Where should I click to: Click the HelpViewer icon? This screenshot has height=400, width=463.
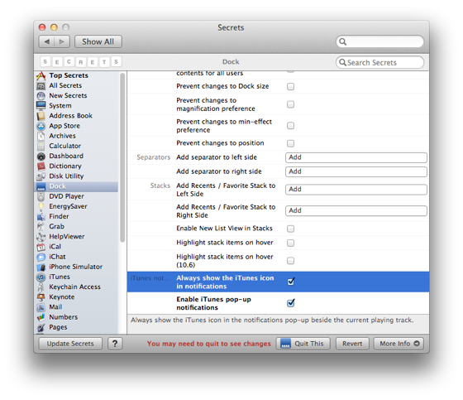[41, 237]
